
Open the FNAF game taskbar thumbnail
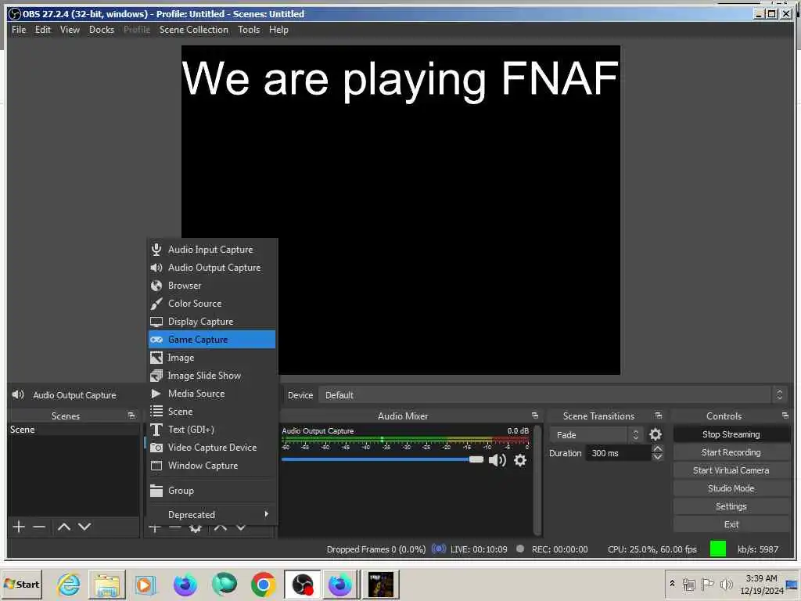[381, 584]
